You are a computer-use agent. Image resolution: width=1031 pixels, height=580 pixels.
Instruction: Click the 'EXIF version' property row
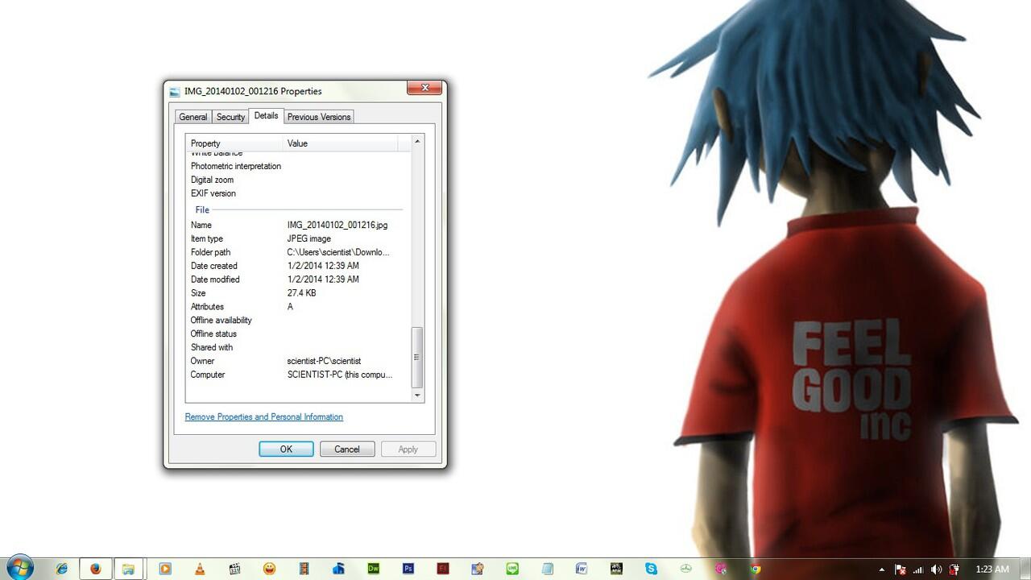point(296,193)
